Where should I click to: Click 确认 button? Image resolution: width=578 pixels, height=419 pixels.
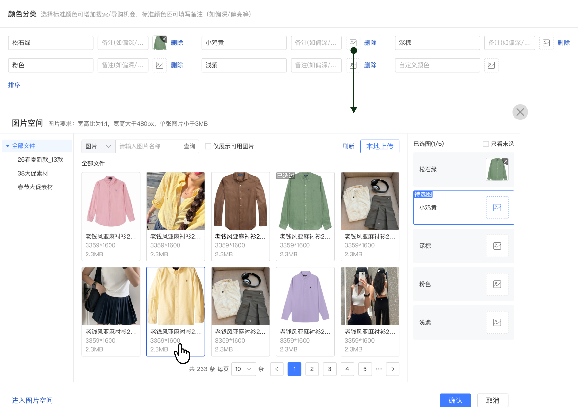click(x=455, y=401)
